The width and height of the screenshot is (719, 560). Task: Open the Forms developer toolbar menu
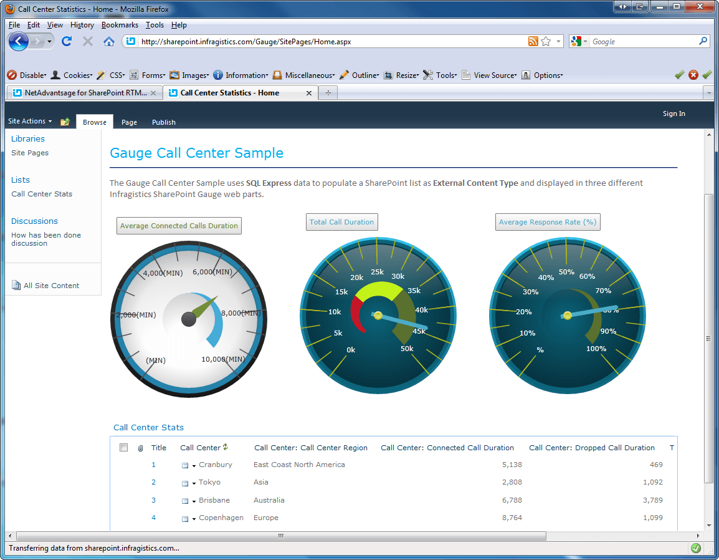pos(148,75)
